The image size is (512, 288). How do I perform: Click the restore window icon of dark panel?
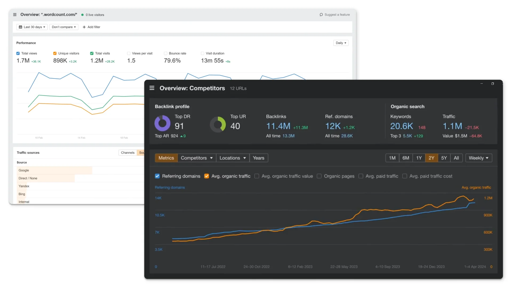coord(493,84)
